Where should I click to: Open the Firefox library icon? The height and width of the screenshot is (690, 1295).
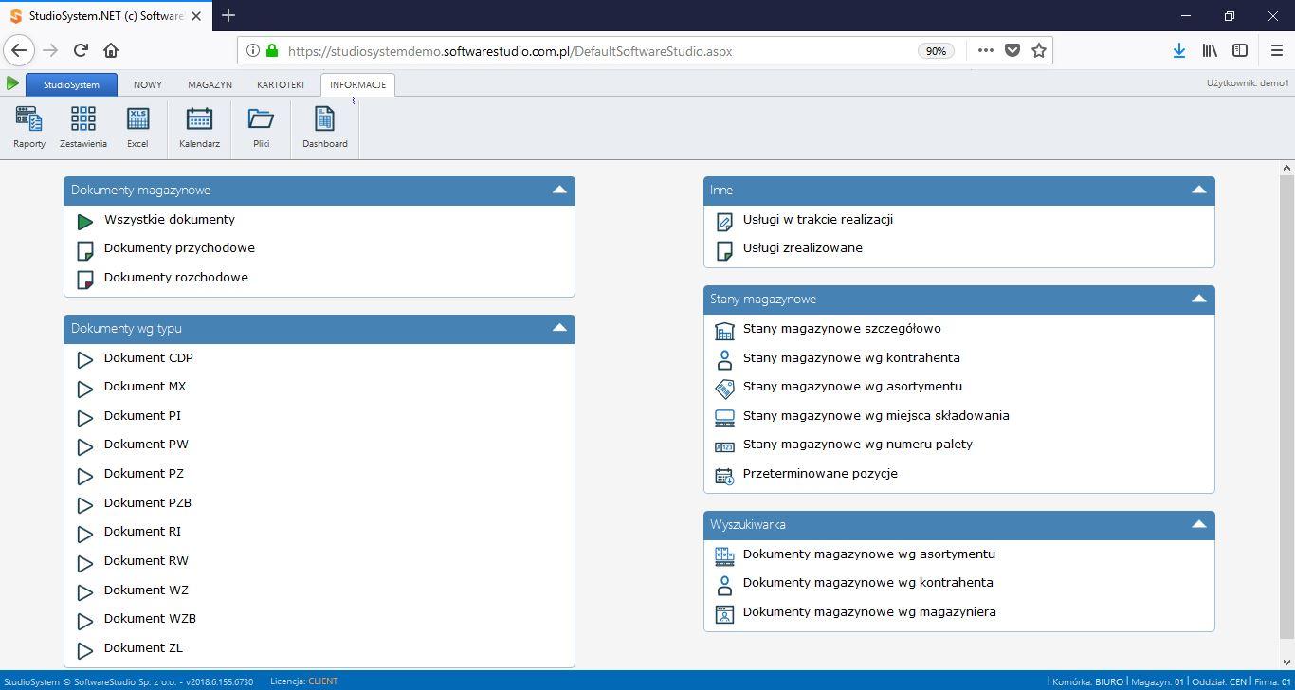[1210, 51]
